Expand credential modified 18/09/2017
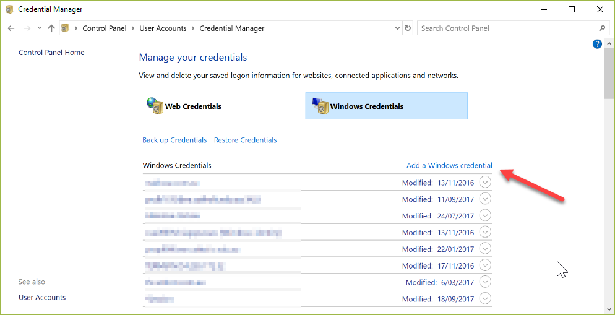The width and height of the screenshot is (615, 315). (485, 298)
